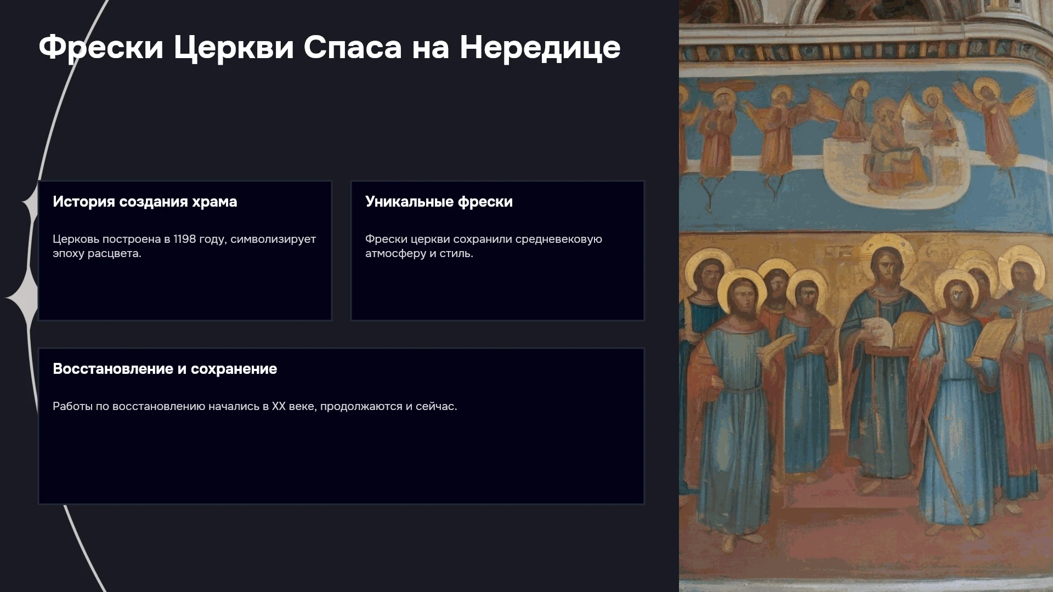Click the ornamental frieze band at the fresco top
This screenshot has width=1053, height=592.
tap(866, 53)
